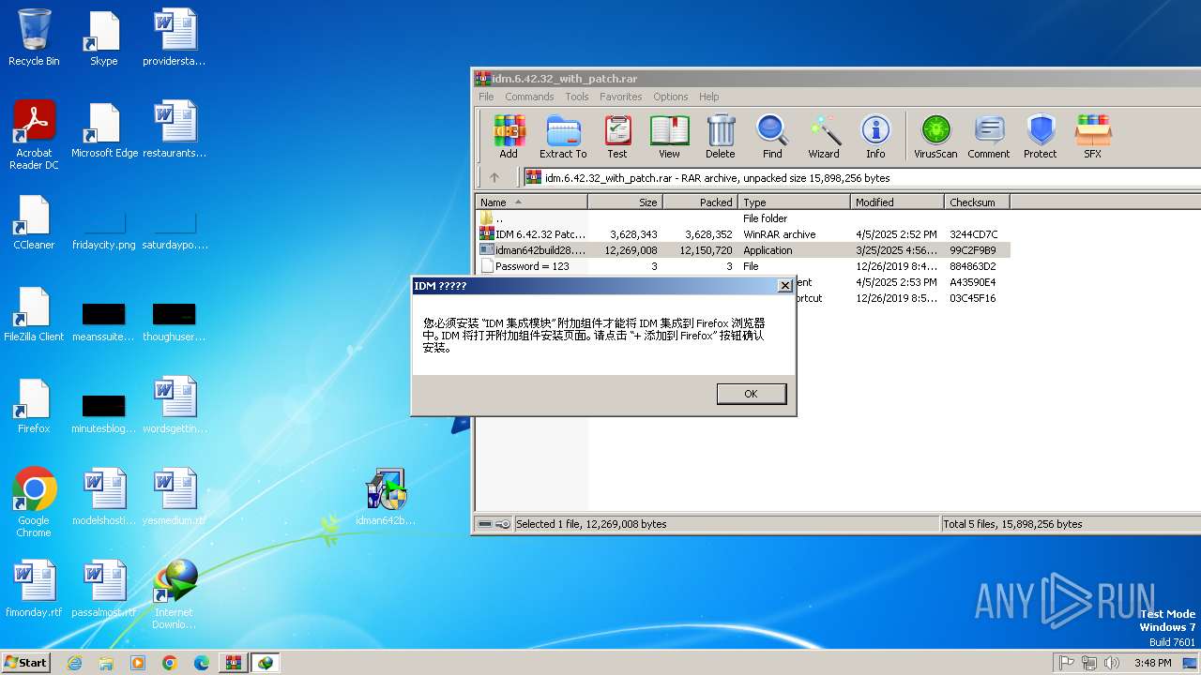Open the File menu in WinRAR

[486, 97]
